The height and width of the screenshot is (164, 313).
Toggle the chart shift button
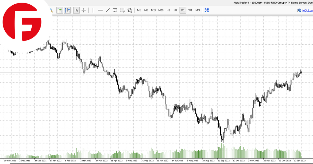pyautogui.click(x=67, y=10)
